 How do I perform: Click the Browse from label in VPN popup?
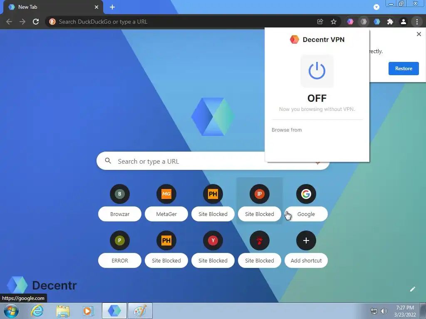[x=286, y=130]
